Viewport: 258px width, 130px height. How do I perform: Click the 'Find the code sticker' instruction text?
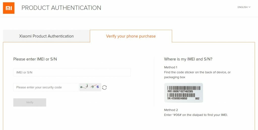[197, 72]
